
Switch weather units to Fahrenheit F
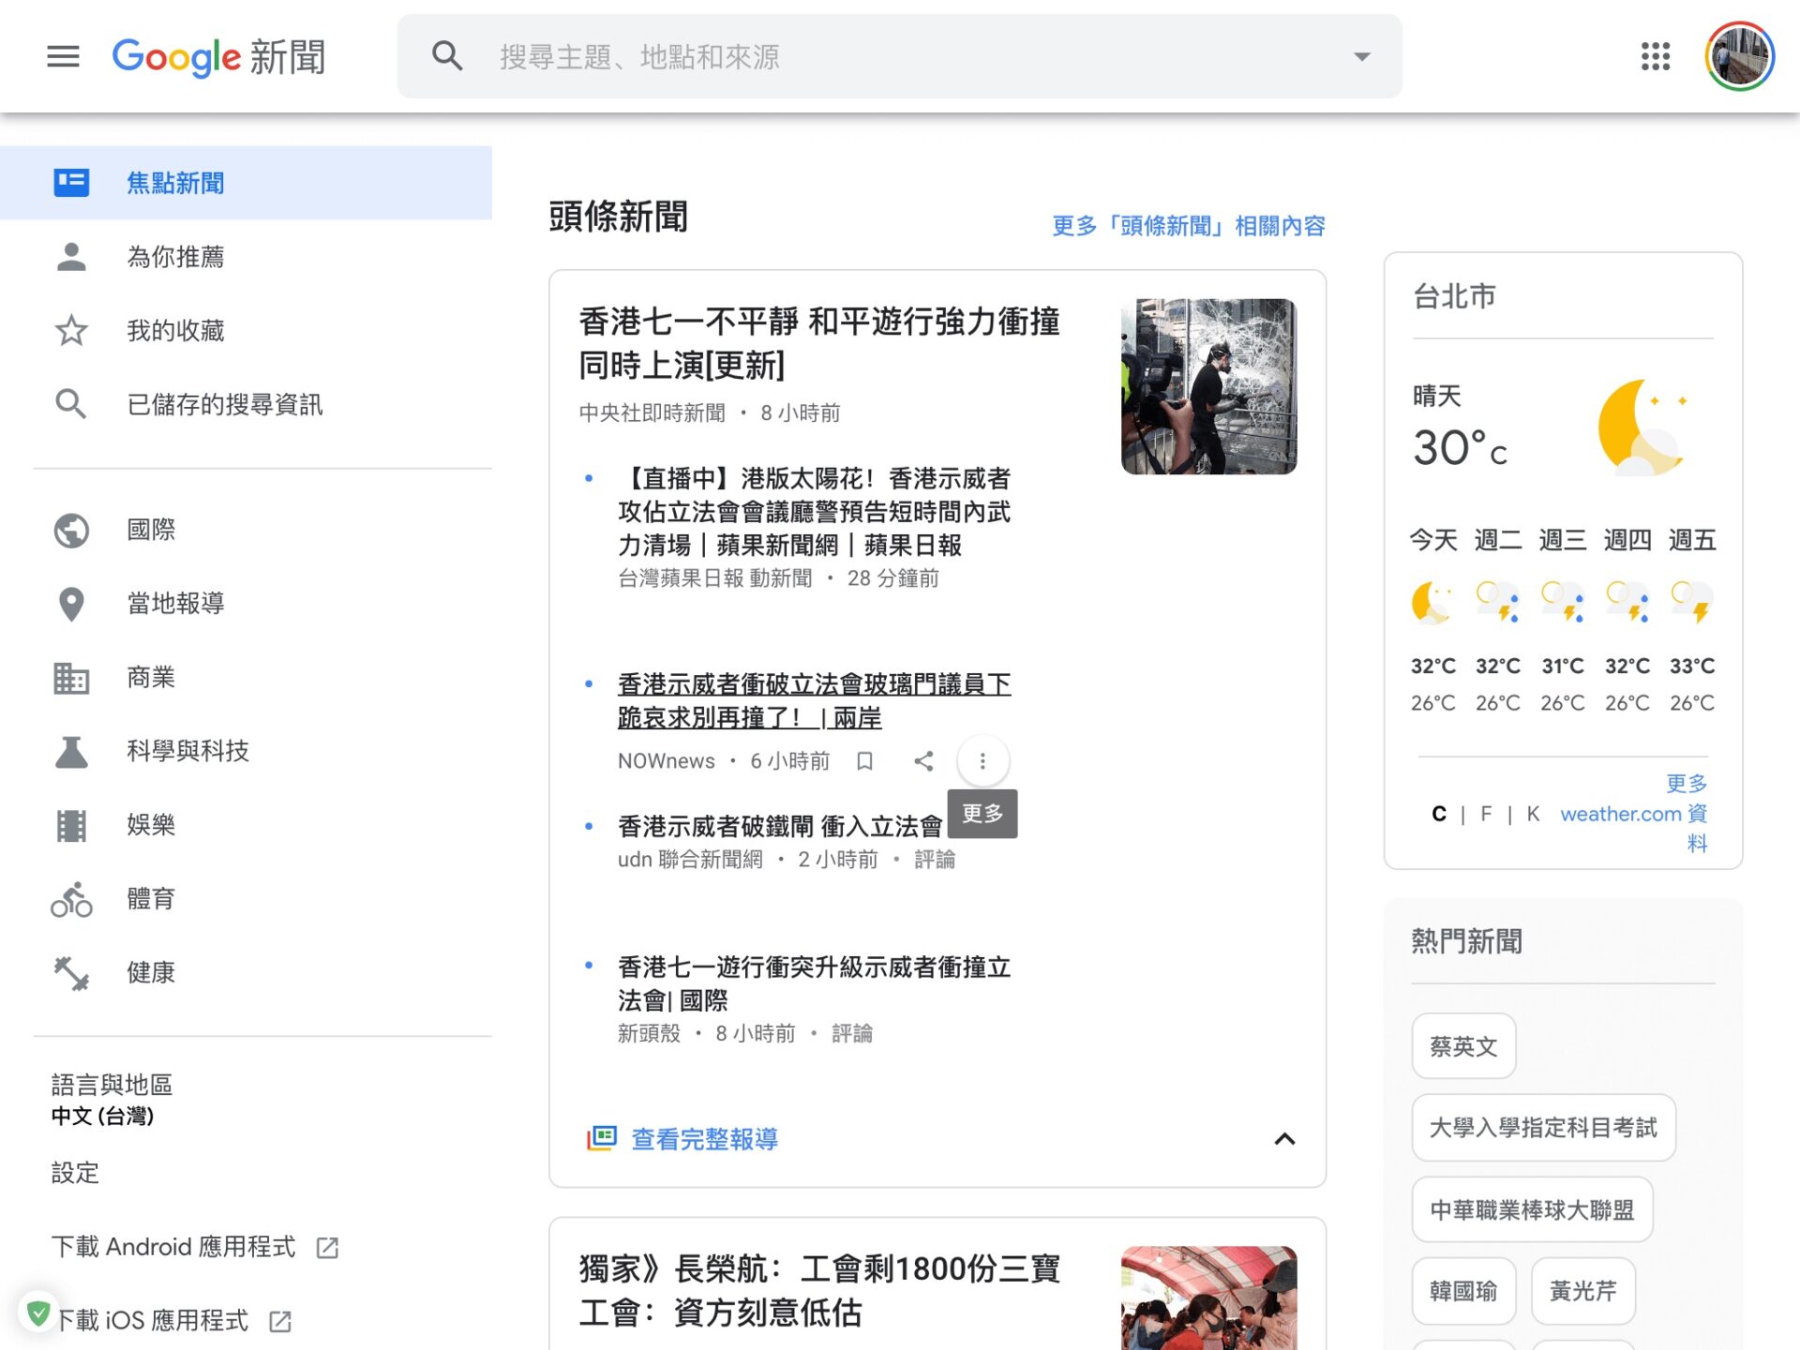click(1486, 814)
